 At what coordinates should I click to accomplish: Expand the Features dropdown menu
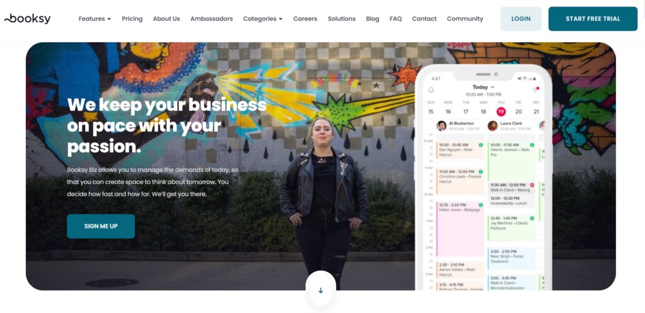[x=94, y=18]
